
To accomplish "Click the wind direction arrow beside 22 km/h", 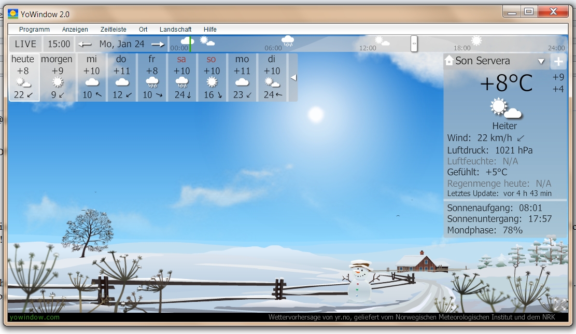I will [x=521, y=138].
